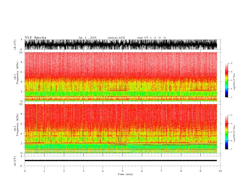The image size is (248, 192).
Task: Click inside the ch.2 spectrogram panel
Action: pyautogui.click(x=121, y=129)
